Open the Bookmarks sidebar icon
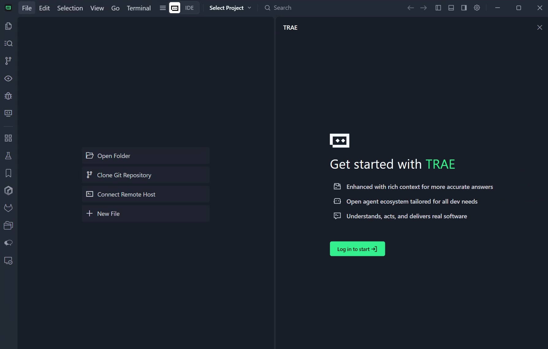 point(8,173)
